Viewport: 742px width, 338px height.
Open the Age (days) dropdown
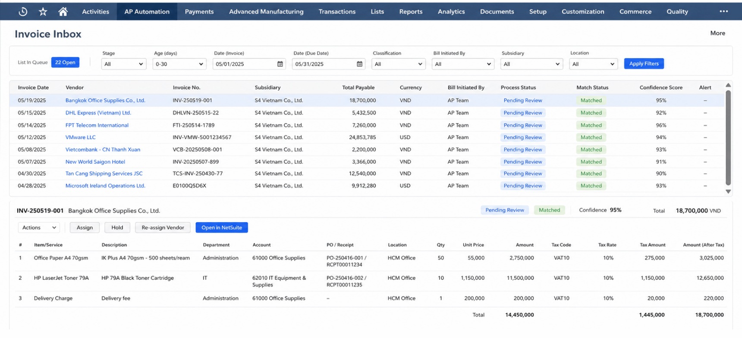click(179, 64)
